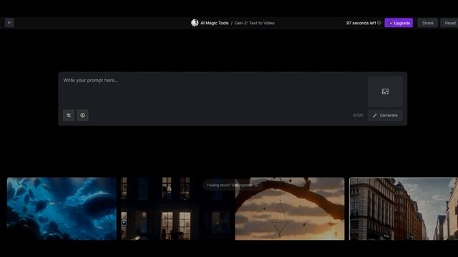Image resolution: width=458 pixels, height=257 pixels.
Task: Select the underwater blue whale thumbnail
Action: [x=62, y=208]
